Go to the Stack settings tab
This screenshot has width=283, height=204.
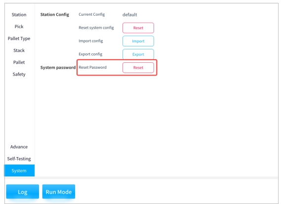19,50
